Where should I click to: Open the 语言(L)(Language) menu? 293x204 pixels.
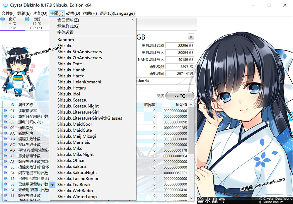pyautogui.click(x=117, y=13)
